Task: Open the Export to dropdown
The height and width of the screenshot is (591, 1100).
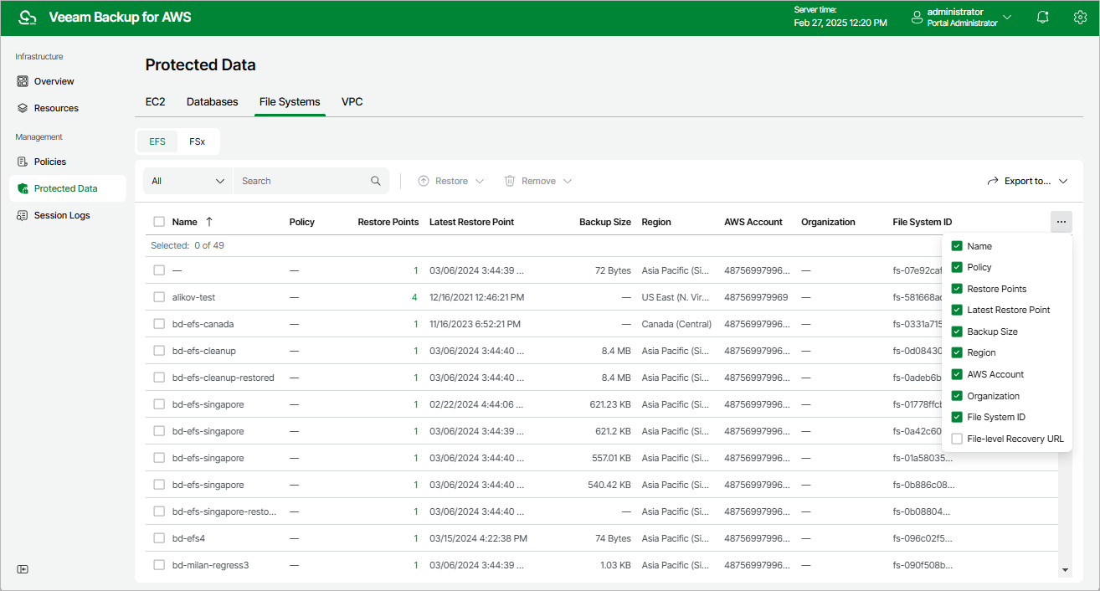Action: pos(1027,181)
